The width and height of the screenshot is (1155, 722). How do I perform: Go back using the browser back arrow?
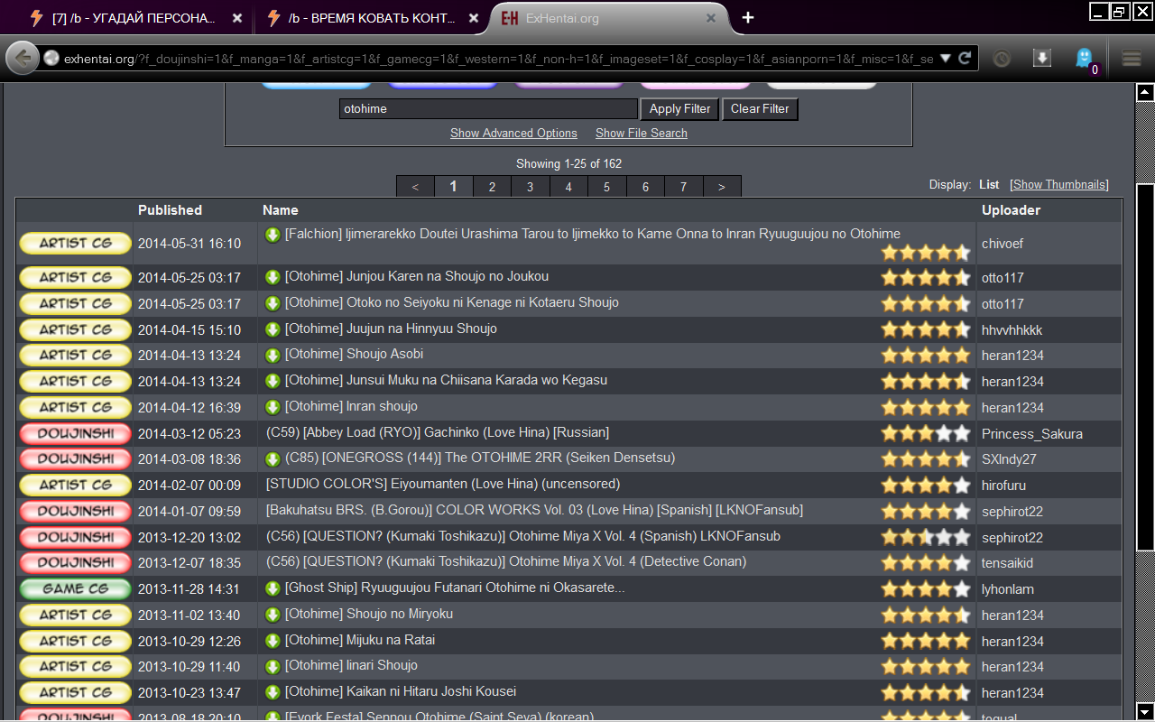(x=22, y=58)
